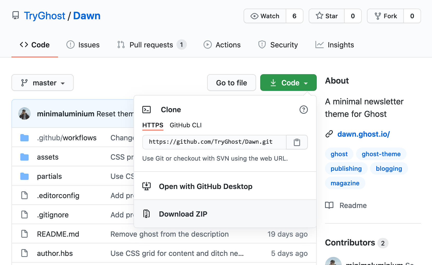Click the ghost topic tag
The image size is (432, 265).
[x=339, y=154]
